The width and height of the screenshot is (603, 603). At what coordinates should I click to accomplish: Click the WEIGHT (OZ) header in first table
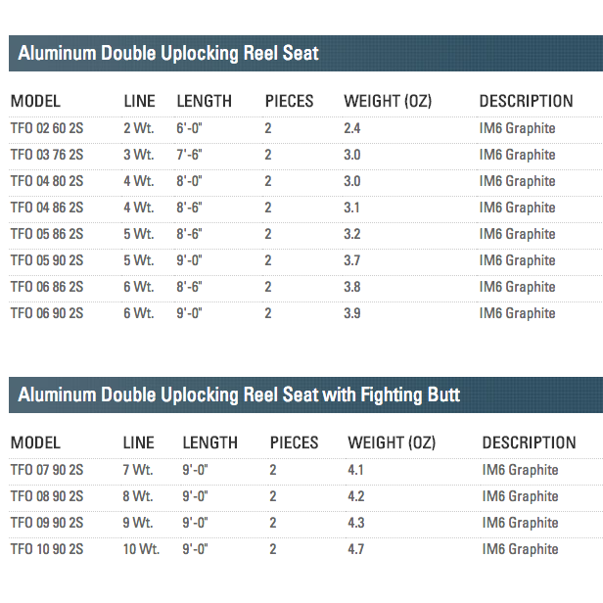pyautogui.click(x=388, y=101)
